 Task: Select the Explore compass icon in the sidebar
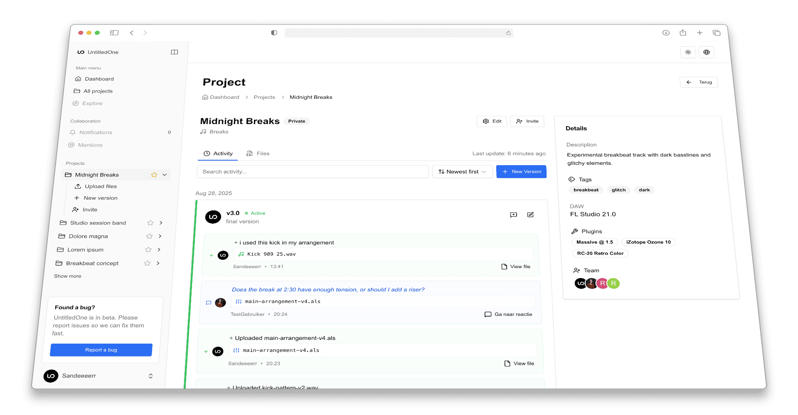[75, 103]
